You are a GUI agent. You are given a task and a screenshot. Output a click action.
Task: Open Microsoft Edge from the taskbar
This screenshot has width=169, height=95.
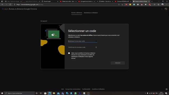[x=50, y=93]
